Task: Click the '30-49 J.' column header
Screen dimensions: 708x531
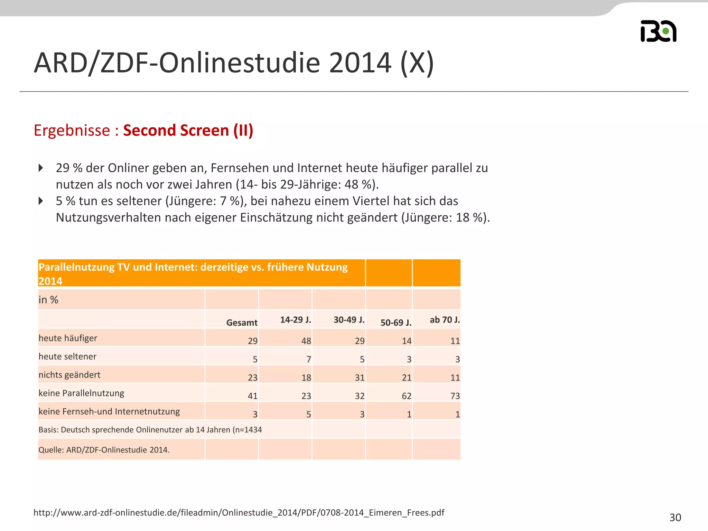Action: (x=349, y=320)
